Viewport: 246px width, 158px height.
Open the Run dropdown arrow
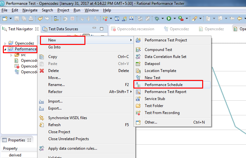[175, 18]
